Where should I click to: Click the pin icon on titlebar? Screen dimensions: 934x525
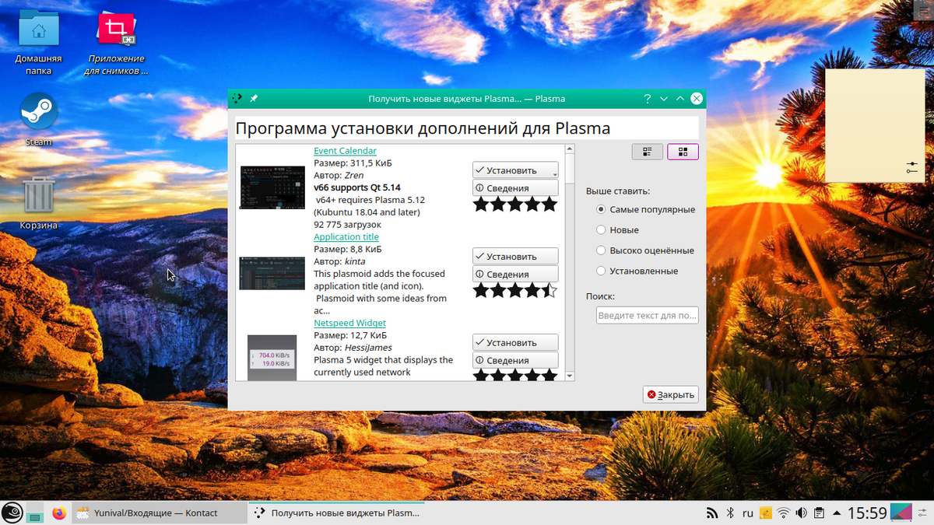pyautogui.click(x=253, y=99)
